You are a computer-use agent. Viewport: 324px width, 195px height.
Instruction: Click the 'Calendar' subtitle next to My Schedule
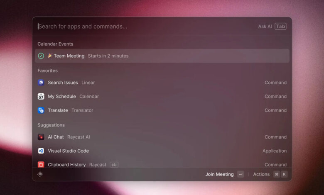tap(89, 96)
